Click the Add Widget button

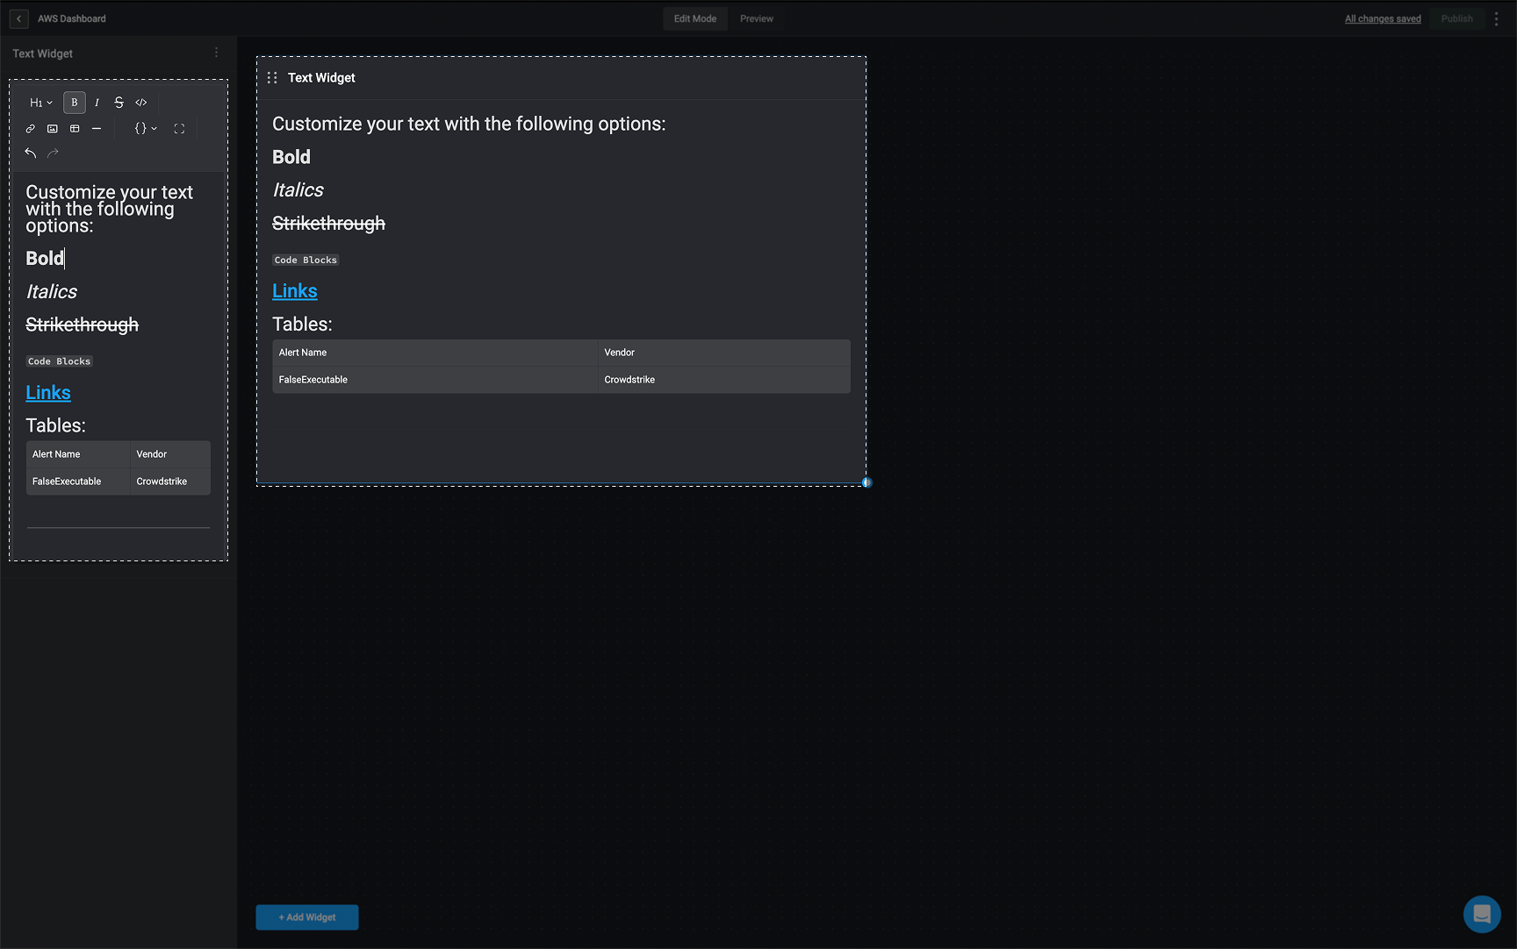(x=307, y=917)
